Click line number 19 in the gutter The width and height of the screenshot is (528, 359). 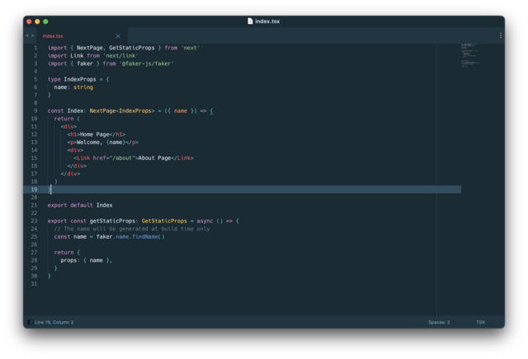click(34, 189)
